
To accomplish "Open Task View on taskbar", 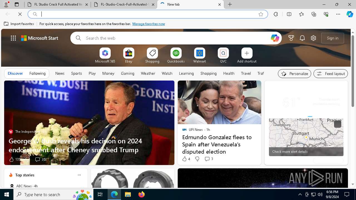I will pos(100,194).
